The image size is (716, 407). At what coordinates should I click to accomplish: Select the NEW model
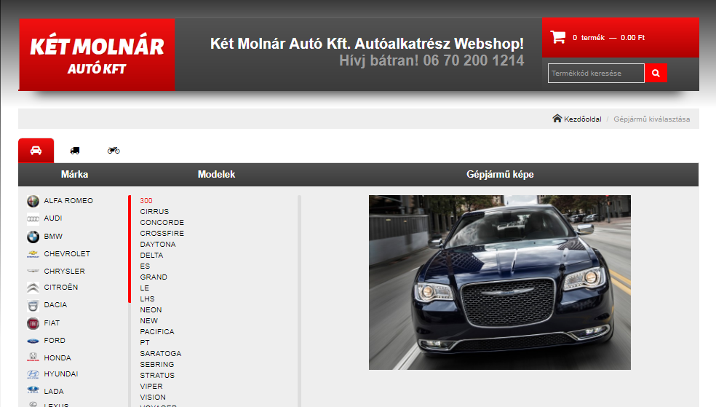pyautogui.click(x=149, y=321)
